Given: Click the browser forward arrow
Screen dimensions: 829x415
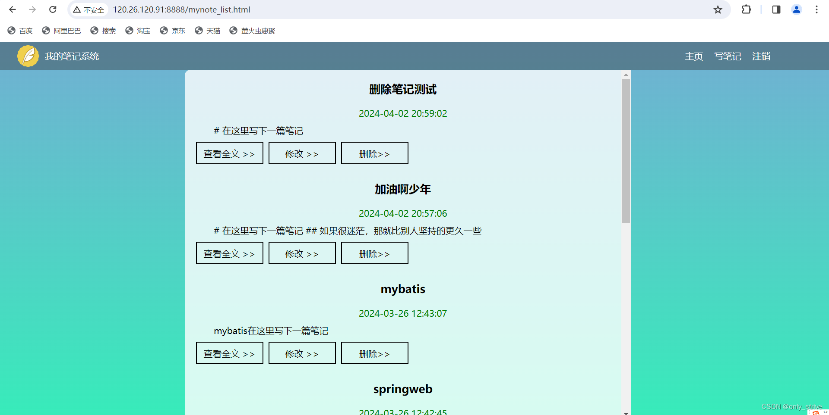Looking at the screenshot, I should (x=32, y=9).
